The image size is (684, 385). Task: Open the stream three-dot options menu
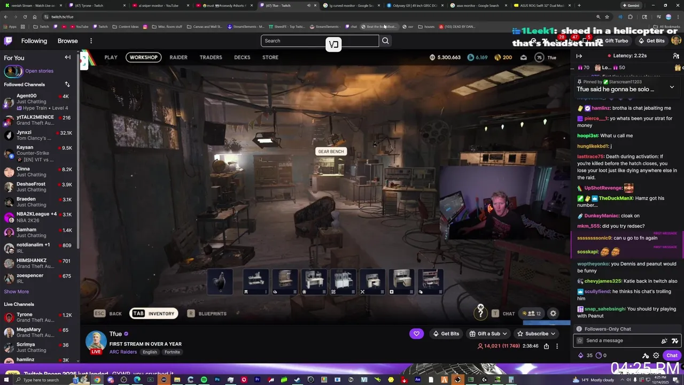(x=557, y=346)
